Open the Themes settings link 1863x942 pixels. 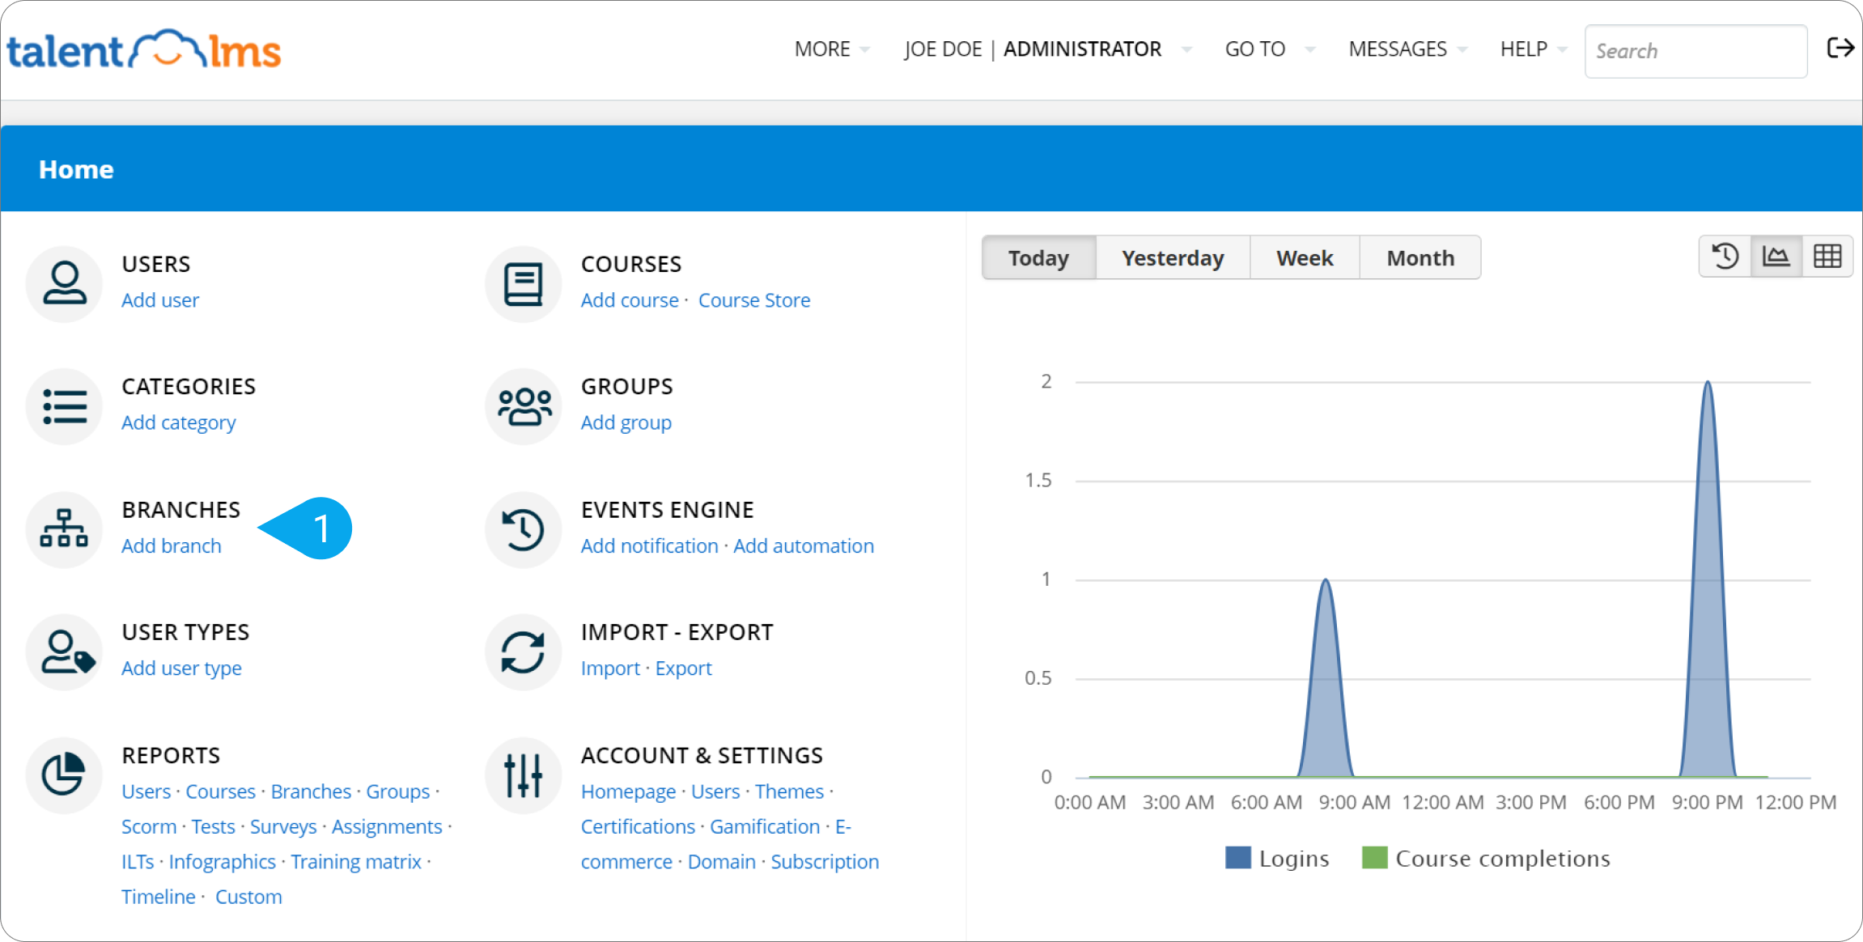click(x=790, y=791)
